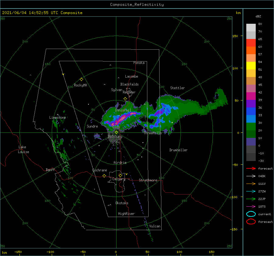
Task: Click the red forecast arrow in legend
Action: pyautogui.click(x=251, y=168)
